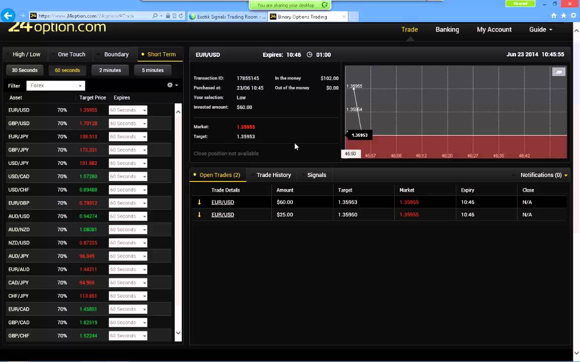Open USD/JPY 60 Seconds expiry dropdown

(127, 163)
